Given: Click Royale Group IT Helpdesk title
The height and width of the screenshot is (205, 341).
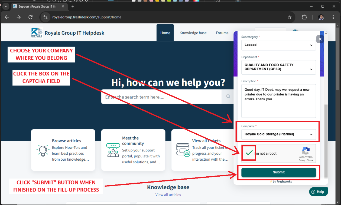Looking at the screenshot, I should tap(74, 33).
